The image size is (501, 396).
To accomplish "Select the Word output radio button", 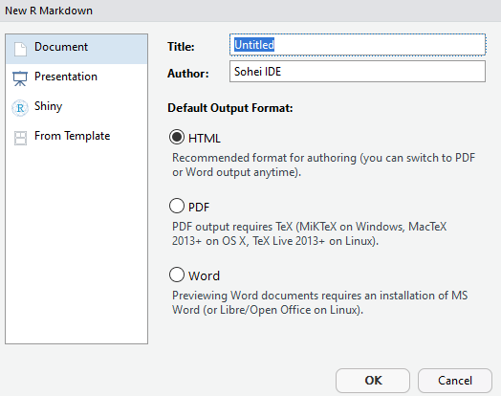I will click(177, 275).
